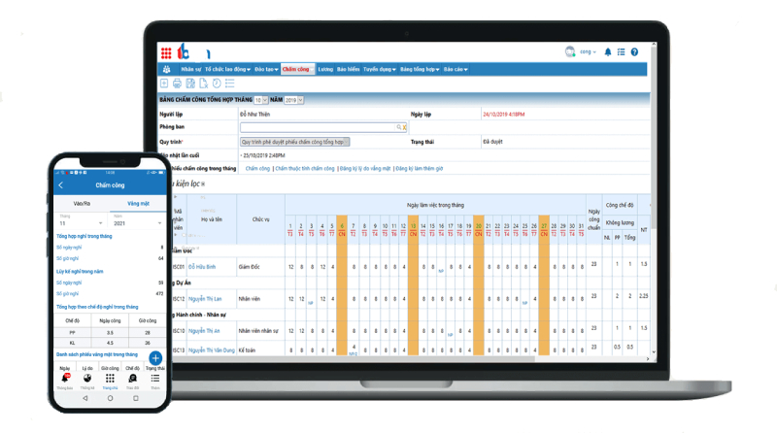The image size is (777, 433).
Task: Switch to the Vào/Ra tab on phone
Action: tap(81, 204)
